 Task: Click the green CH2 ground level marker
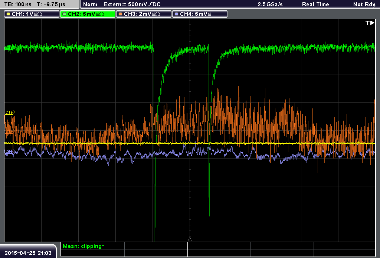9,47
